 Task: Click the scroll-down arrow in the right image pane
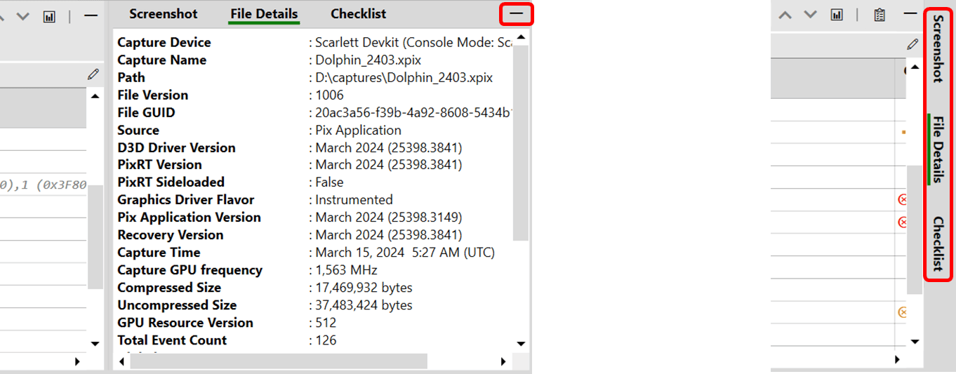[x=915, y=341]
